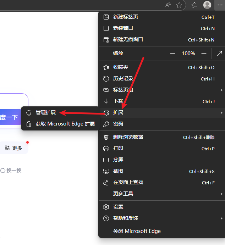Viewport: 225px width, 245px height.
Task: Click the Ctrl+Shift+O shortcut text
Action: pos(201,68)
